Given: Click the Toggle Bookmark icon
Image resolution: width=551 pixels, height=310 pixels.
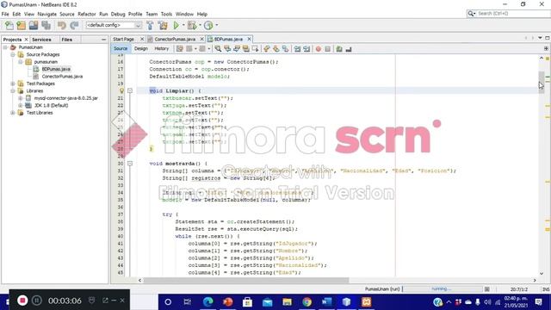Looking at the screenshot, I should point(285,49).
